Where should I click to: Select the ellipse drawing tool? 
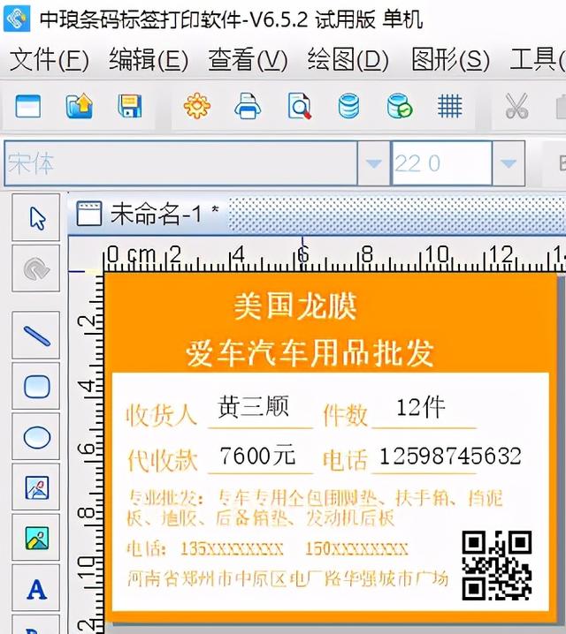[x=36, y=437]
